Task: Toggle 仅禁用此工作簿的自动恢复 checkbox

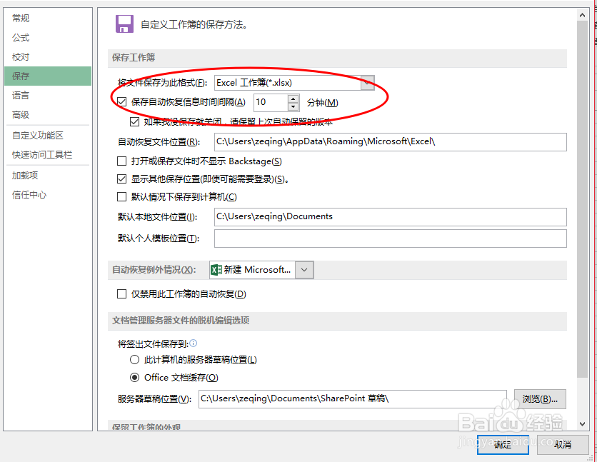Action: [121, 294]
